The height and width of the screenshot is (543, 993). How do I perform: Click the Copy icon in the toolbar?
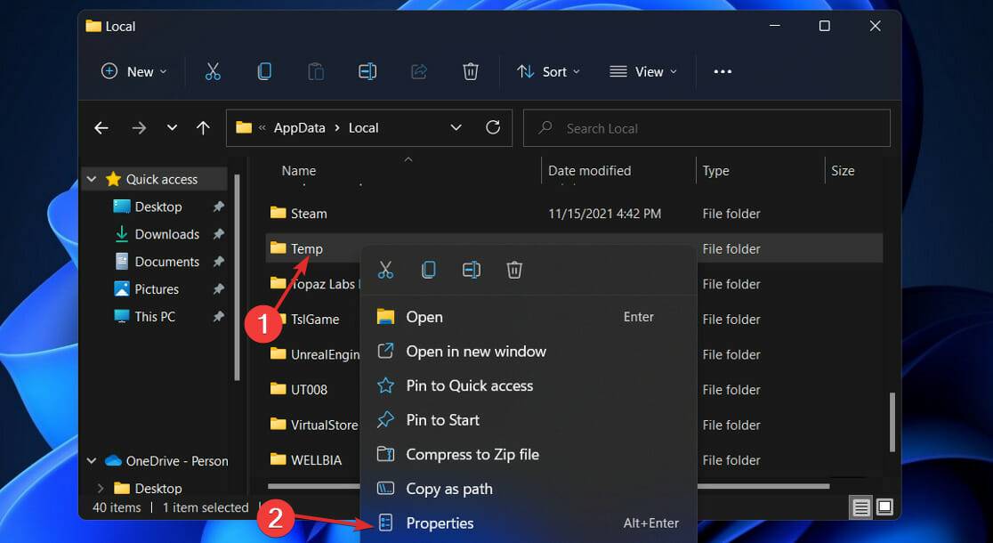(264, 72)
